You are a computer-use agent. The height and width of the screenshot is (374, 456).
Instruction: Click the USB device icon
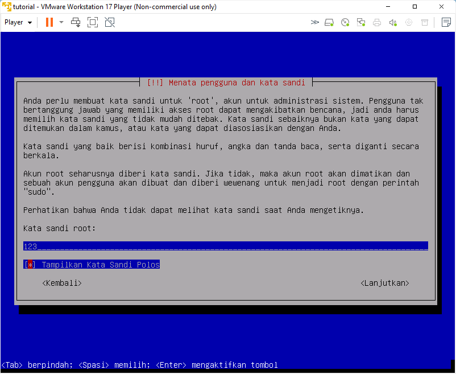(409, 22)
